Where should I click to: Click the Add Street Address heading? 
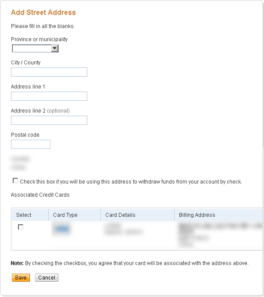click(43, 13)
